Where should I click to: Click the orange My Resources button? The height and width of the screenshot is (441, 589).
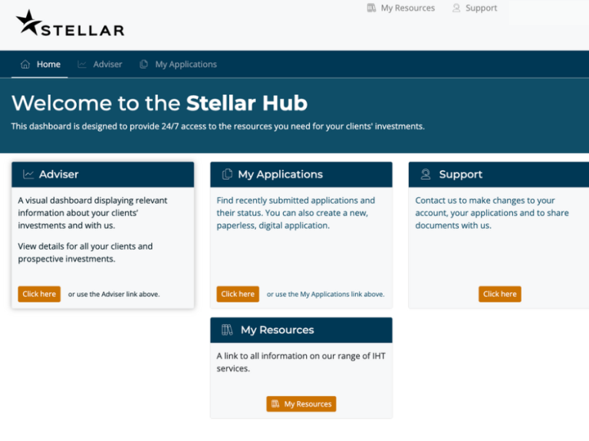301,404
